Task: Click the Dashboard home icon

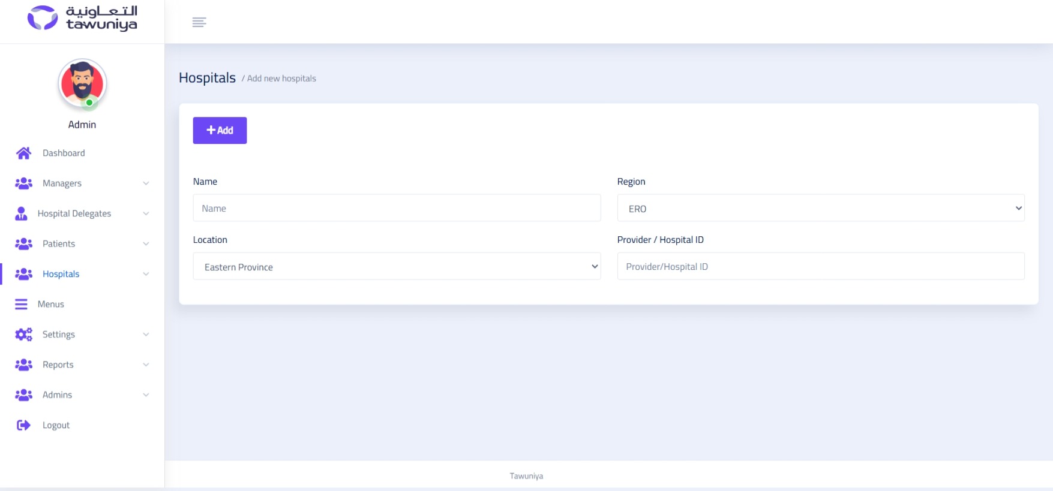Action: (x=23, y=153)
